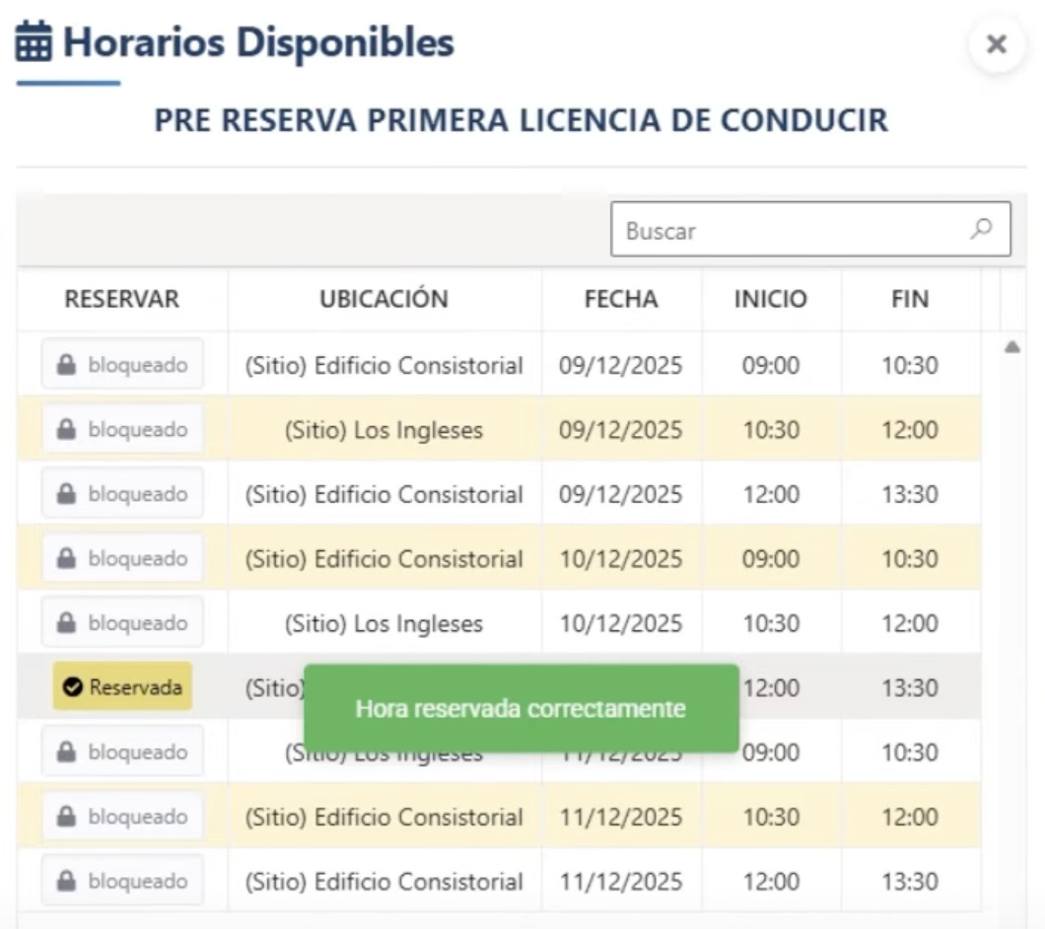Click the calendar icon beside Horarios Disponibles

click(33, 41)
